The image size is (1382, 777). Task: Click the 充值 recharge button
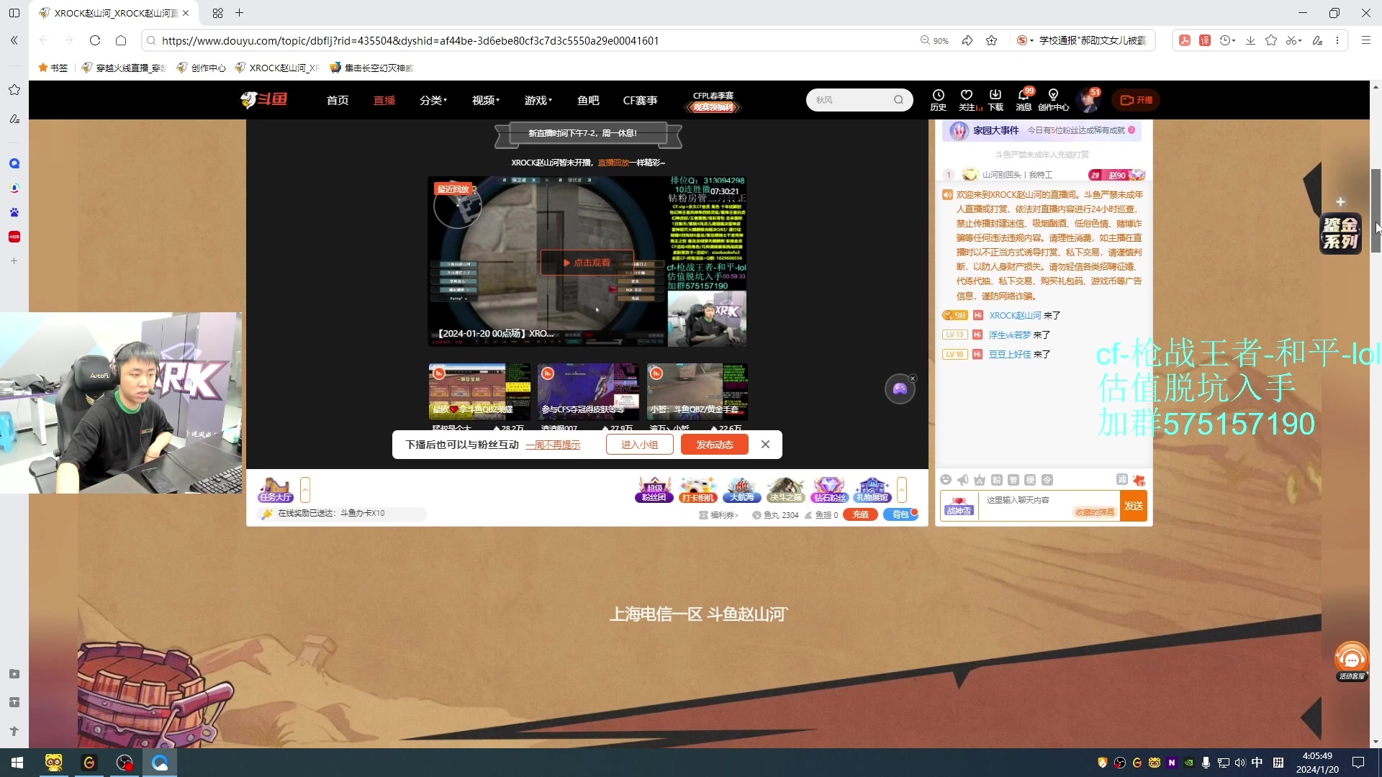pyautogui.click(x=860, y=514)
